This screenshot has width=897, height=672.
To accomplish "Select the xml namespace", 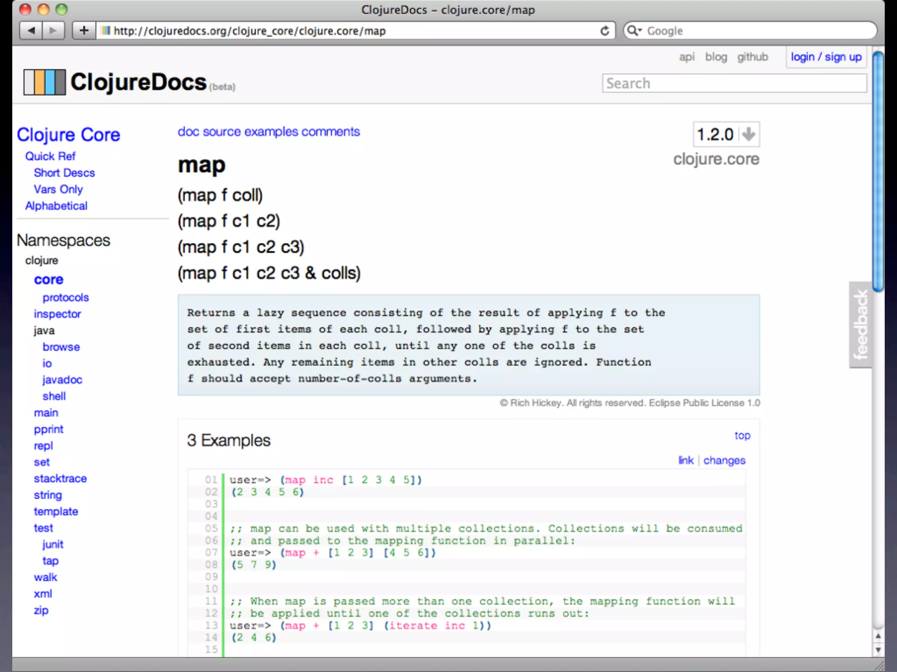I will coord(43,594).
